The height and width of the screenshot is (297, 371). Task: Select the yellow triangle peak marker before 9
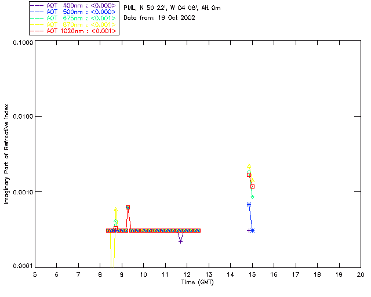[x=116, y=209]
